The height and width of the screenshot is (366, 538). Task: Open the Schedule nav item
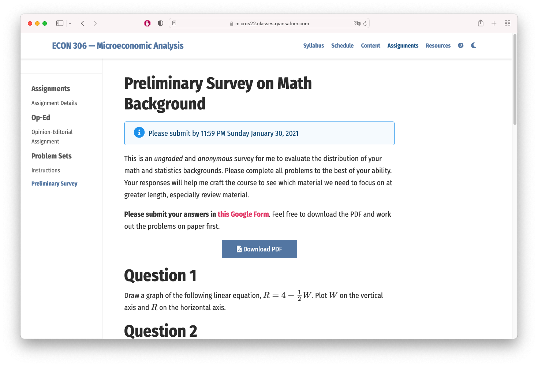click(x=342, y=45)
